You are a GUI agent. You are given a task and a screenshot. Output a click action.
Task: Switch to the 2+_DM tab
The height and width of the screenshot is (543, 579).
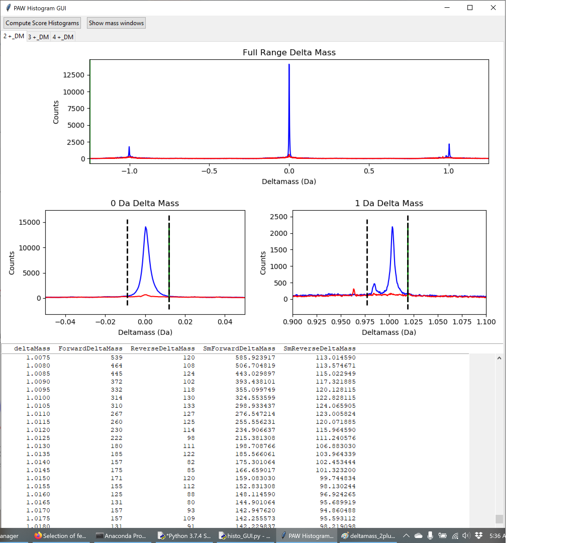tap(14, 36)
